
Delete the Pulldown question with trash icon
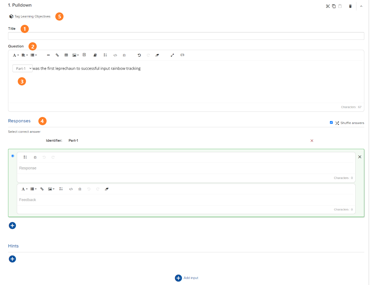tap(350, 6)
